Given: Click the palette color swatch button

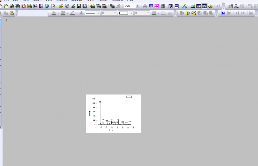Looking at the screenshot, I should coord(63,13).
